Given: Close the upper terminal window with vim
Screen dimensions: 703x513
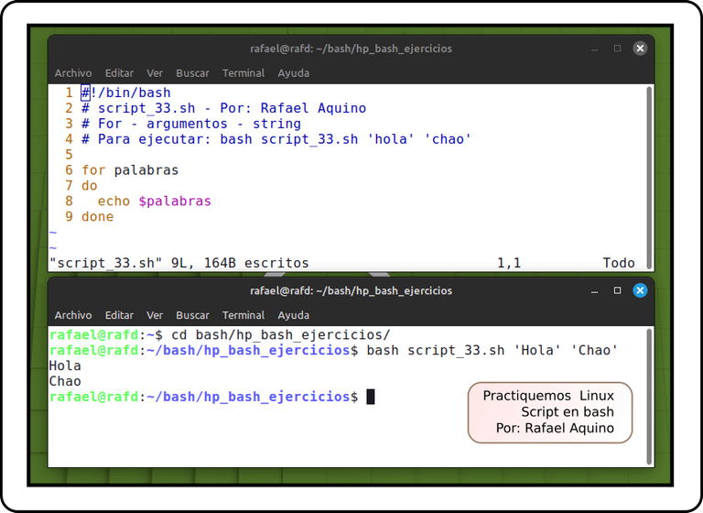Looking at the screenshot, I should tap(640, 49).
